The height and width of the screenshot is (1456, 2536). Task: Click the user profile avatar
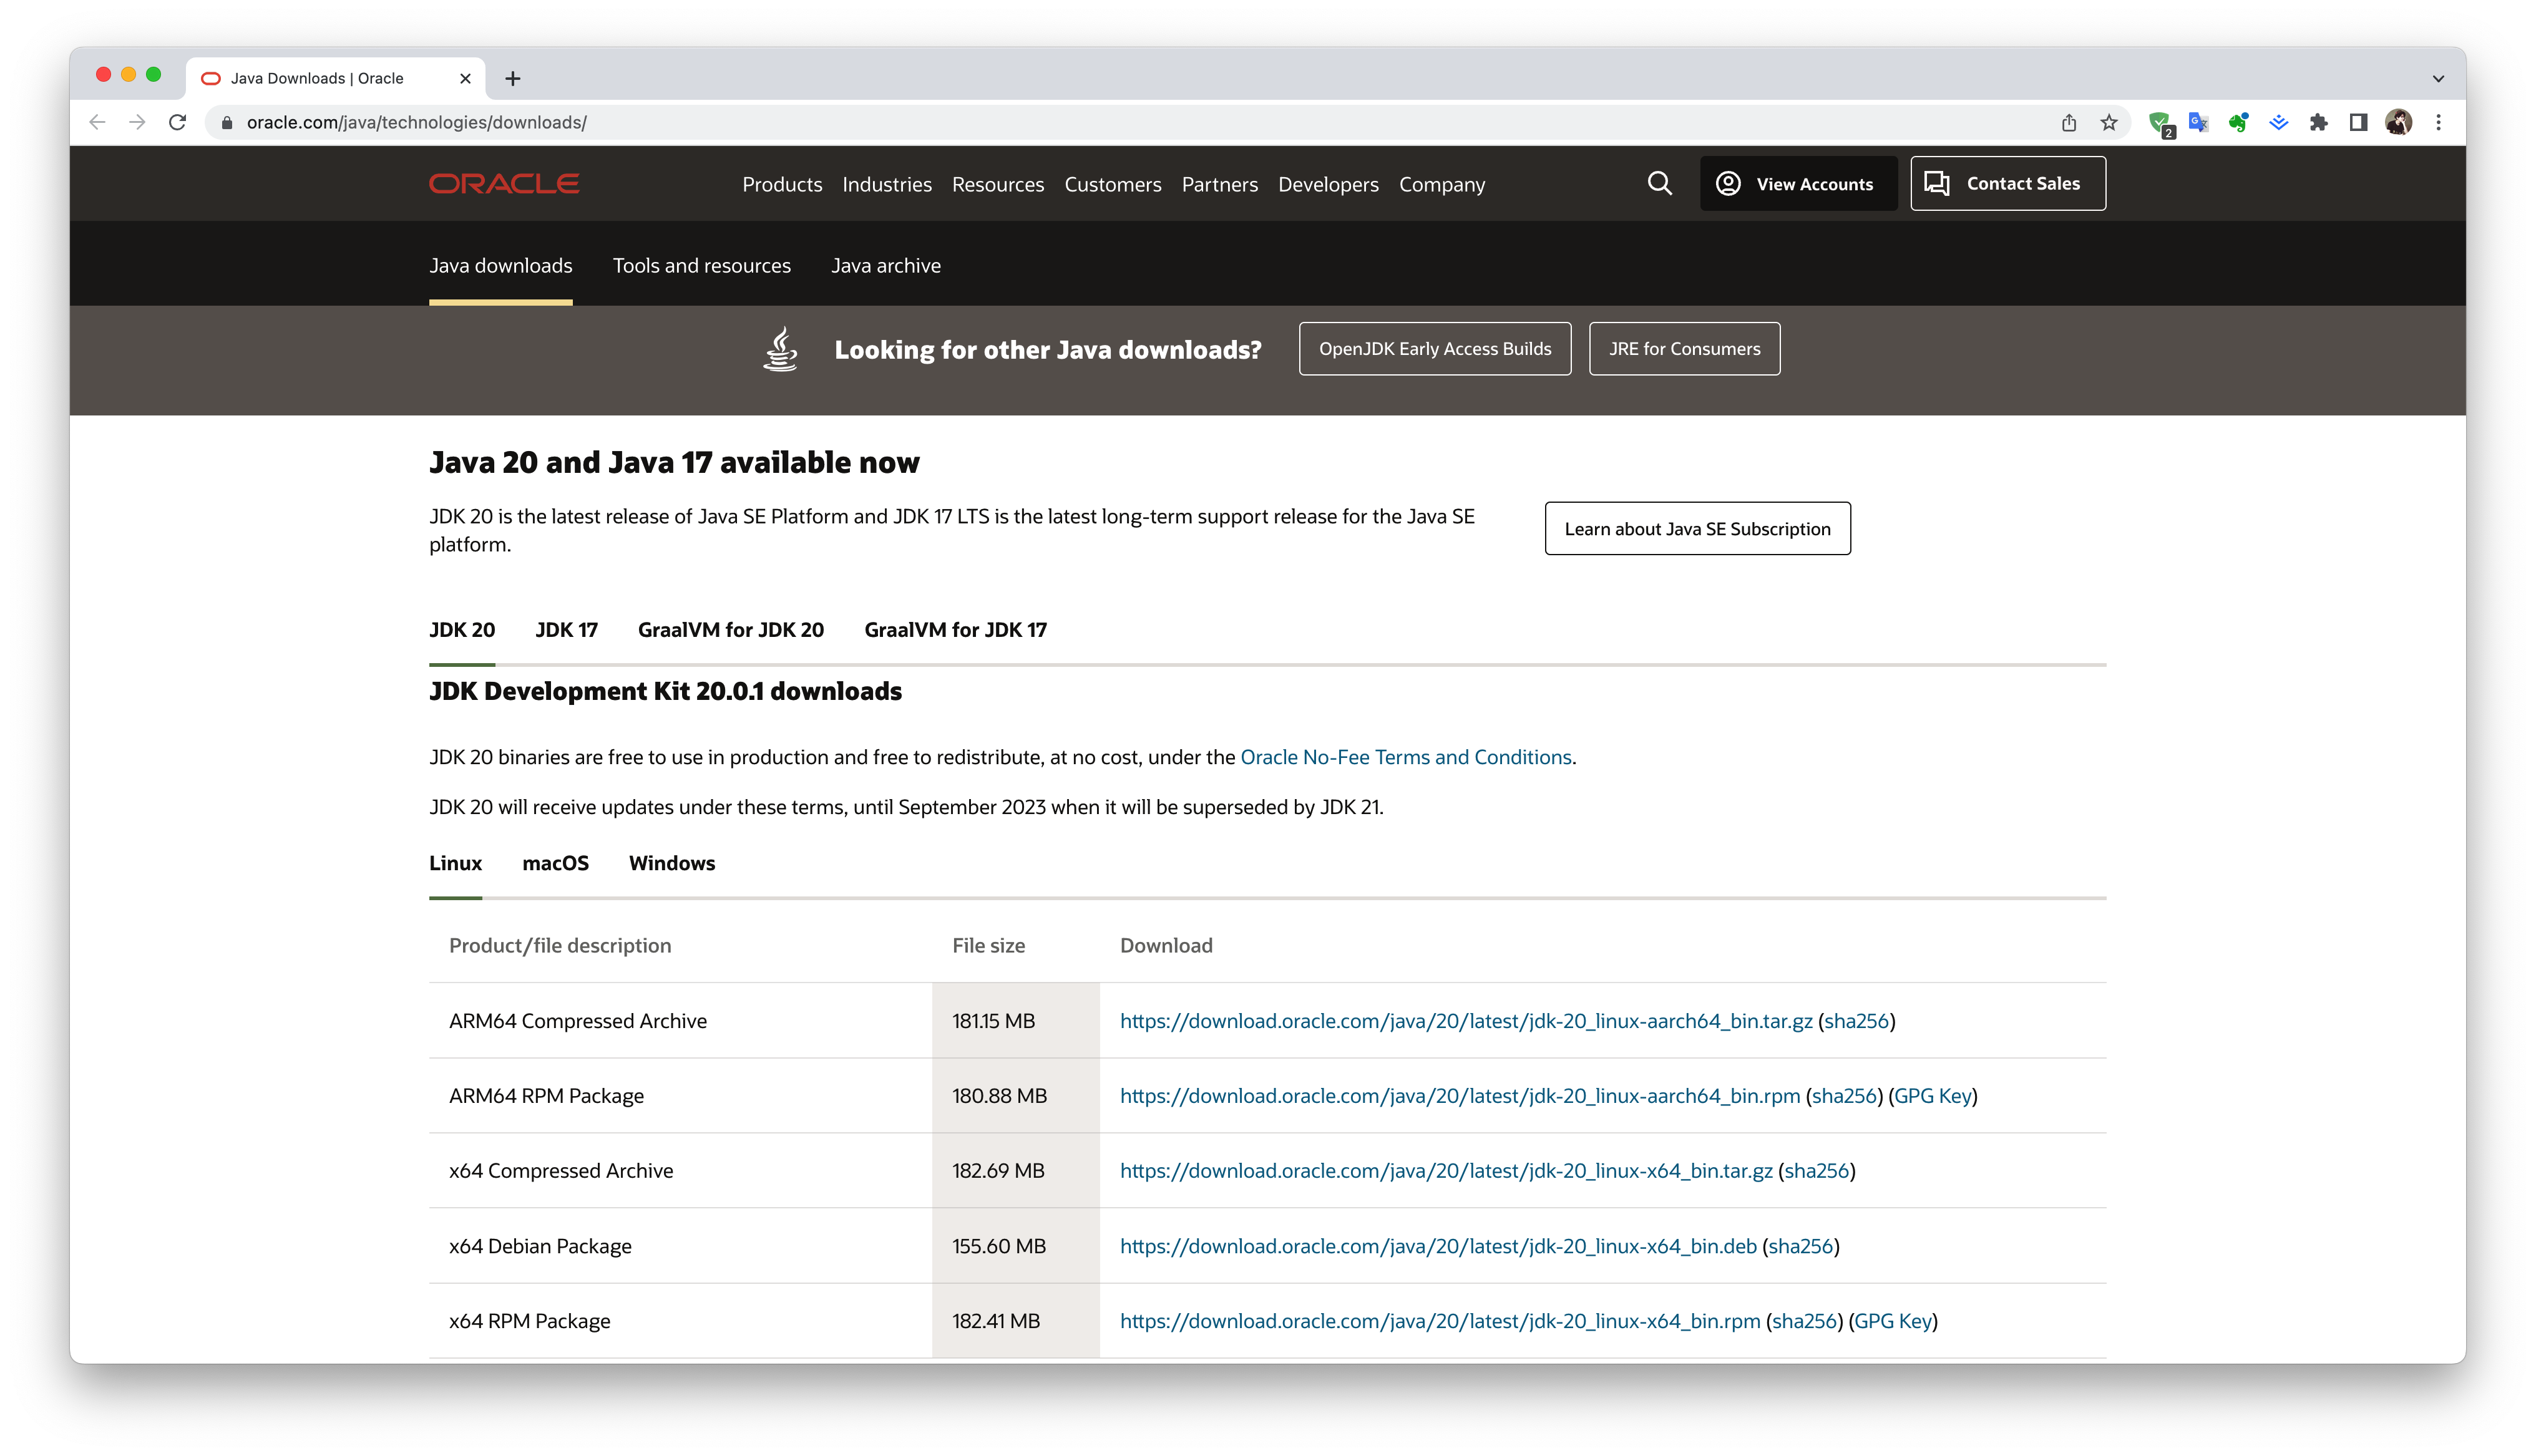pos(2398,122)
